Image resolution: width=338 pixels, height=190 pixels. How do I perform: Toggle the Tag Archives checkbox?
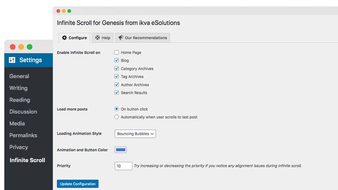tap(117, 76)
